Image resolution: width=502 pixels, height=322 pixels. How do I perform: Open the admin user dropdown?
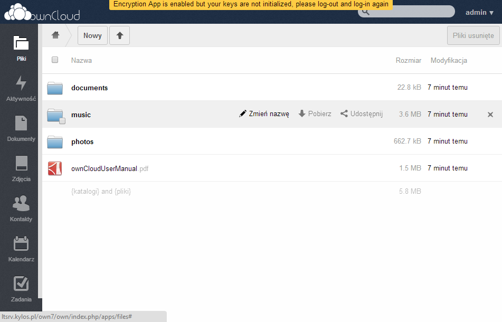point(479,13)
